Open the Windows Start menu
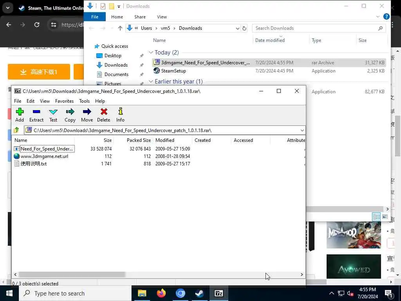The height and width of the screenshot is (301, 401). coord(9,293)
